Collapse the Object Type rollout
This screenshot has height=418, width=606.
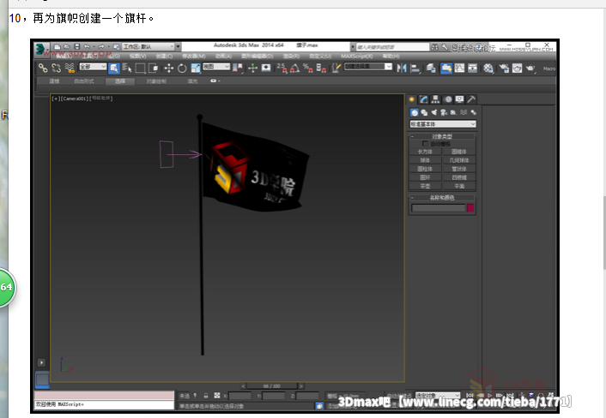point(442,136)
